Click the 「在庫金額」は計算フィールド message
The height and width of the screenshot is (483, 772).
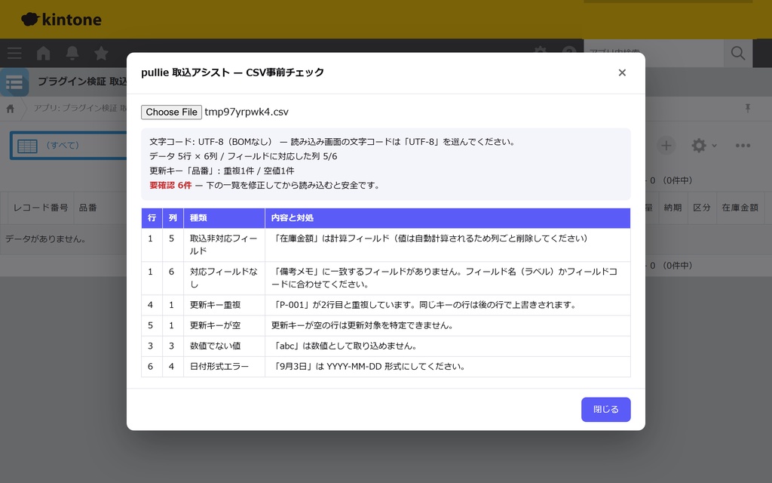pyautogui.click(x=430, y=238)
